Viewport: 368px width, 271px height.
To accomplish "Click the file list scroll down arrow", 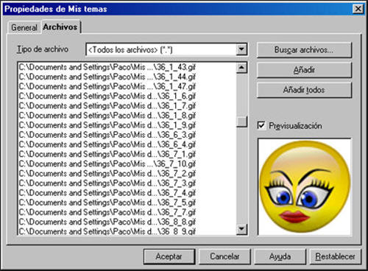I will coord(241,229).
